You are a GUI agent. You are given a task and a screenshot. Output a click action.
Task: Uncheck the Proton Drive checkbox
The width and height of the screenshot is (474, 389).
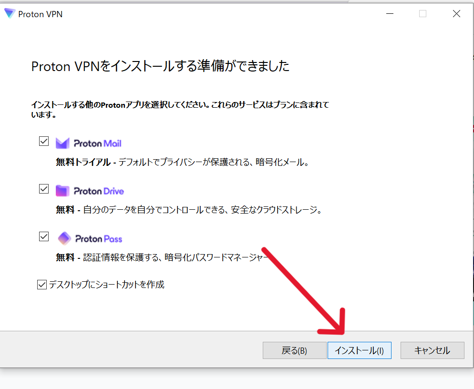[x=44, y=189]
